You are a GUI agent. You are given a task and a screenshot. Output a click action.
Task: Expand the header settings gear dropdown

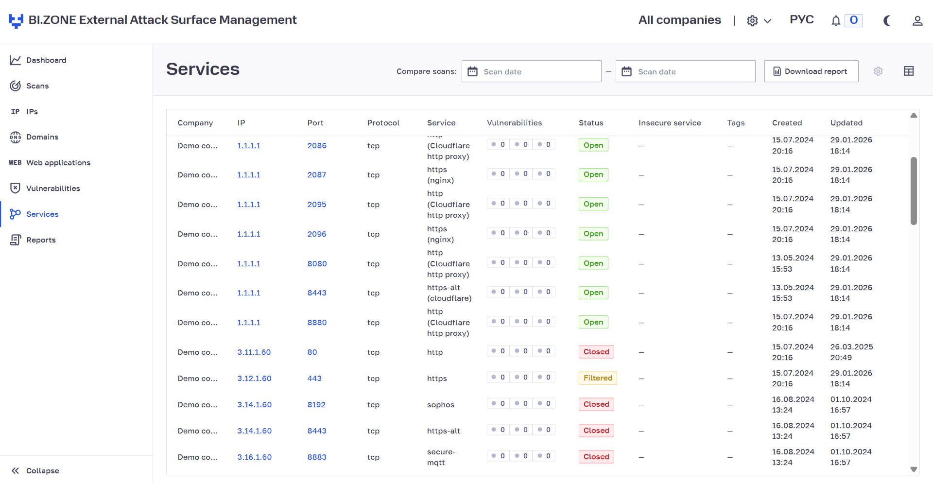pyautogui.click(x=759, y=21)
